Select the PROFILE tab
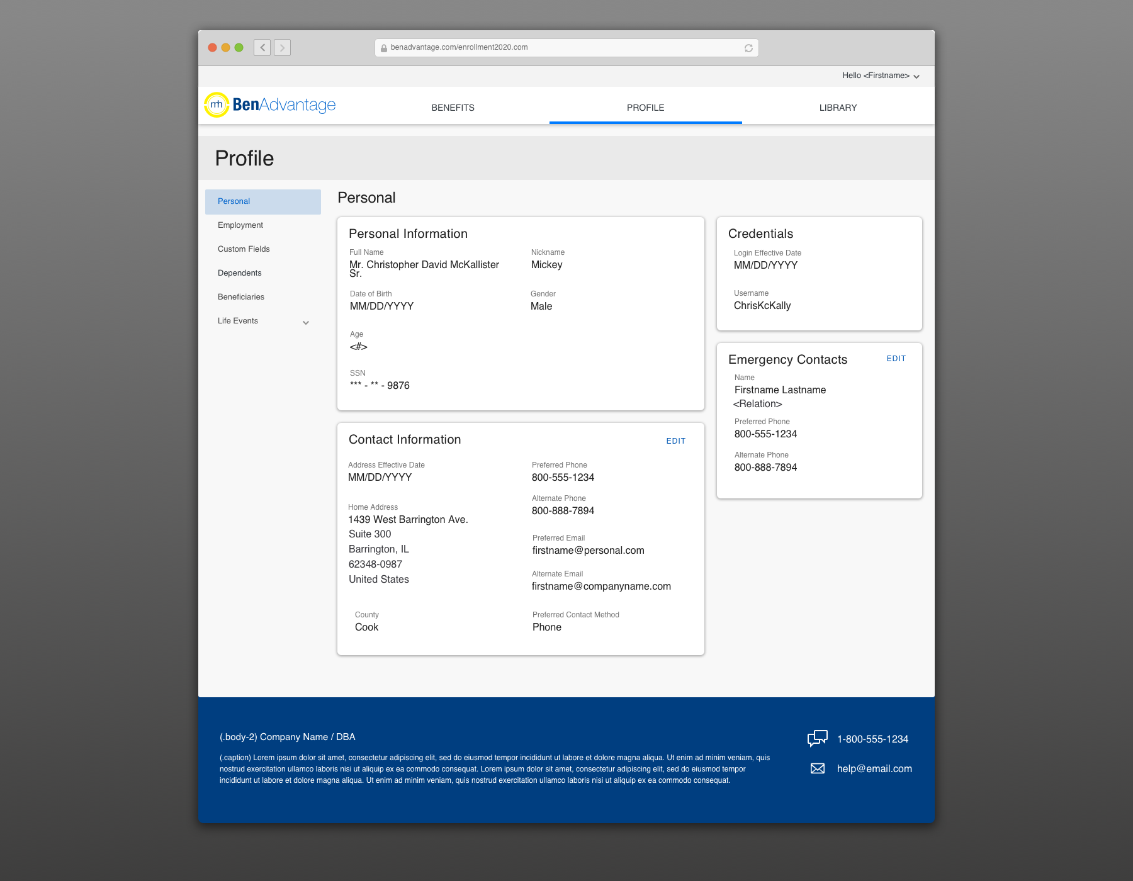 646,108
